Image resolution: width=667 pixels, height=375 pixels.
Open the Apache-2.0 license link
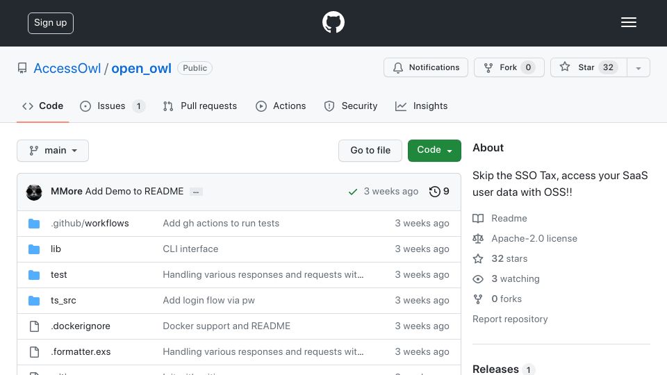(534, 238)
